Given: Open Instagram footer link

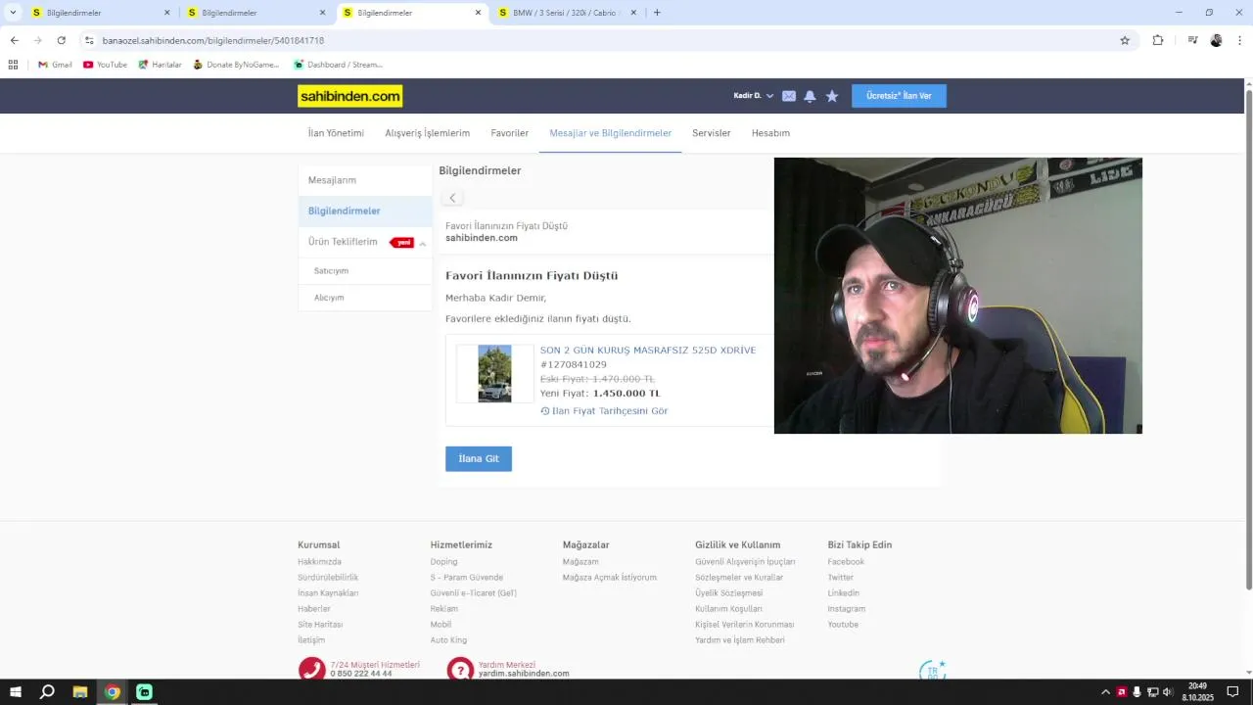Looking at the screenshot, I should (x=846, y=609).
